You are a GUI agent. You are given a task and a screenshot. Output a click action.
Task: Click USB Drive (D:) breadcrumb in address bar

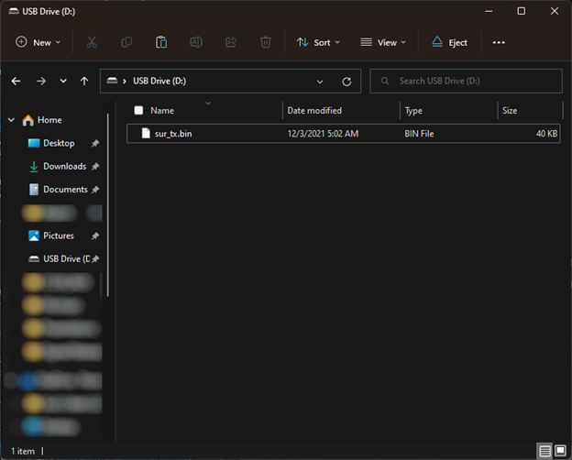[159, 81]
